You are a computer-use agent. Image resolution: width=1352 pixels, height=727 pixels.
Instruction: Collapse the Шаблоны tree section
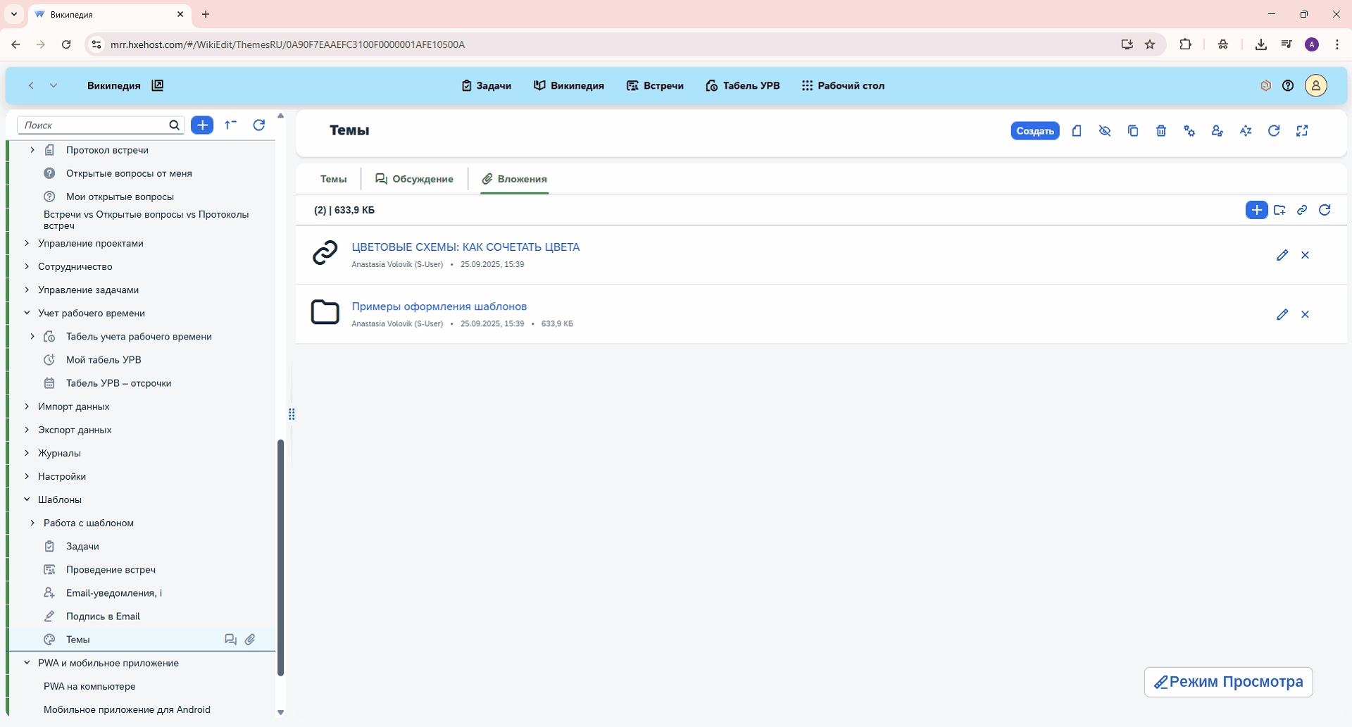click(27, 499)
